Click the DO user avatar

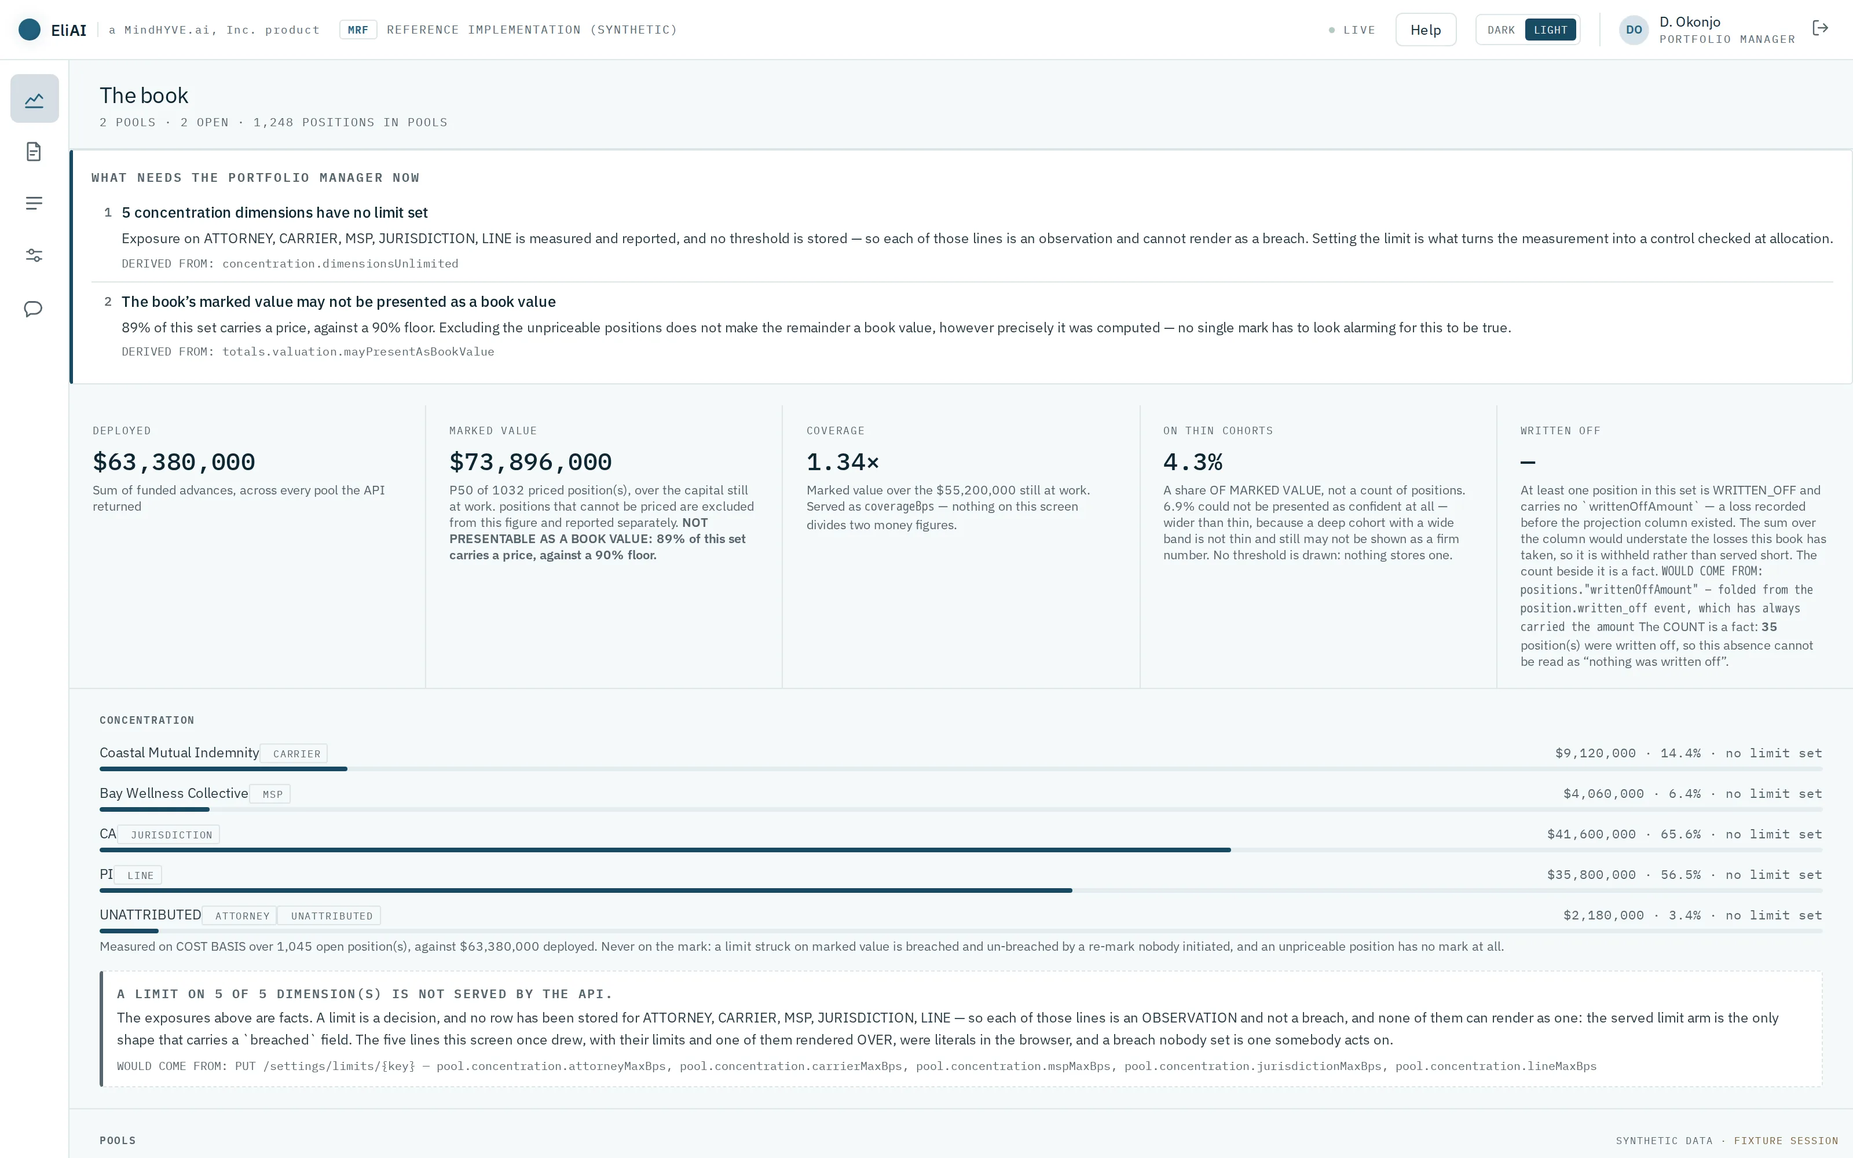click(1633, 30)
